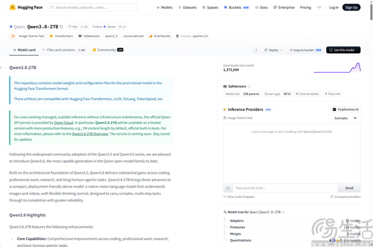
Task: Open the Eval Results tag
Action: (x=160, y=36)
